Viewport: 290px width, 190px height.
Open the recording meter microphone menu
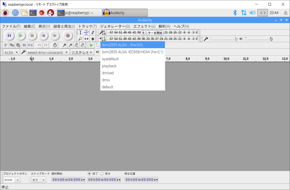coord(101,33)
